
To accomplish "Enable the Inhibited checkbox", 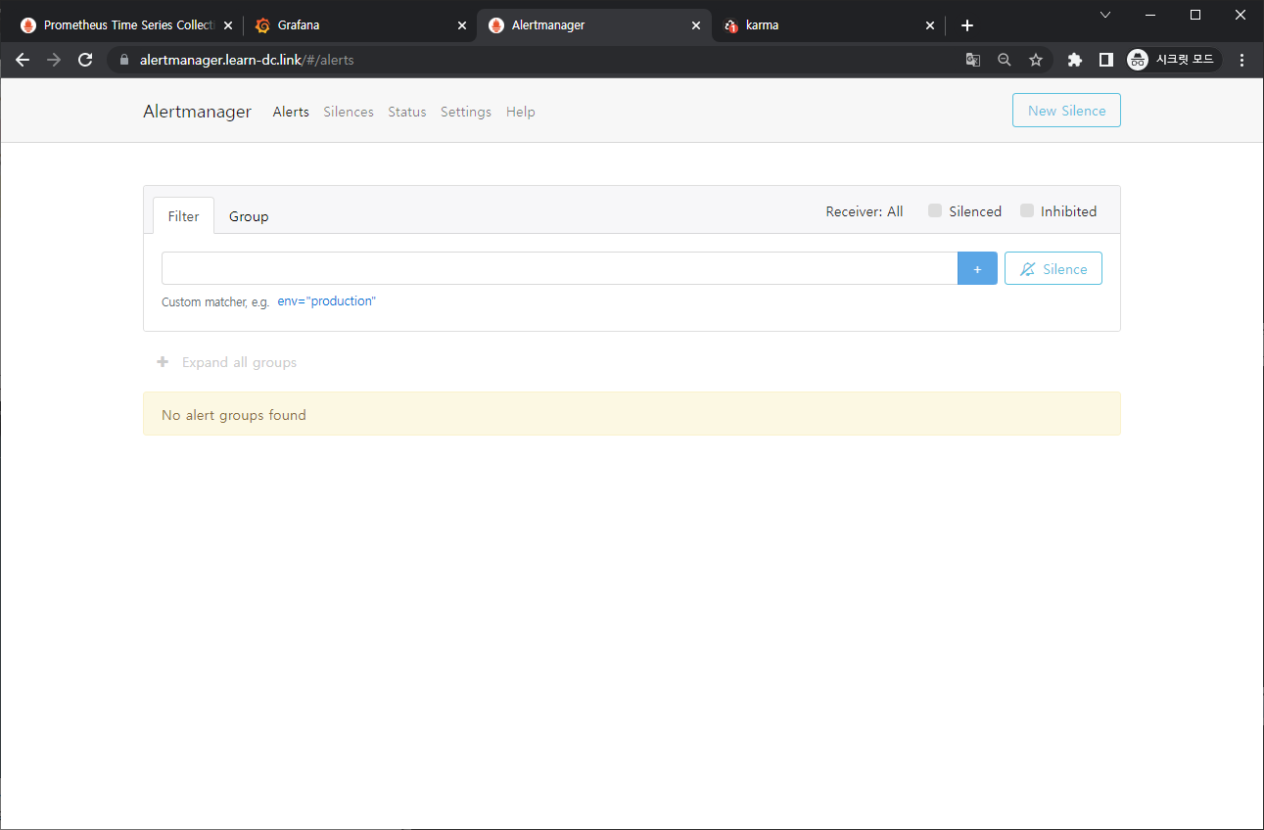I will (1027, 211).
